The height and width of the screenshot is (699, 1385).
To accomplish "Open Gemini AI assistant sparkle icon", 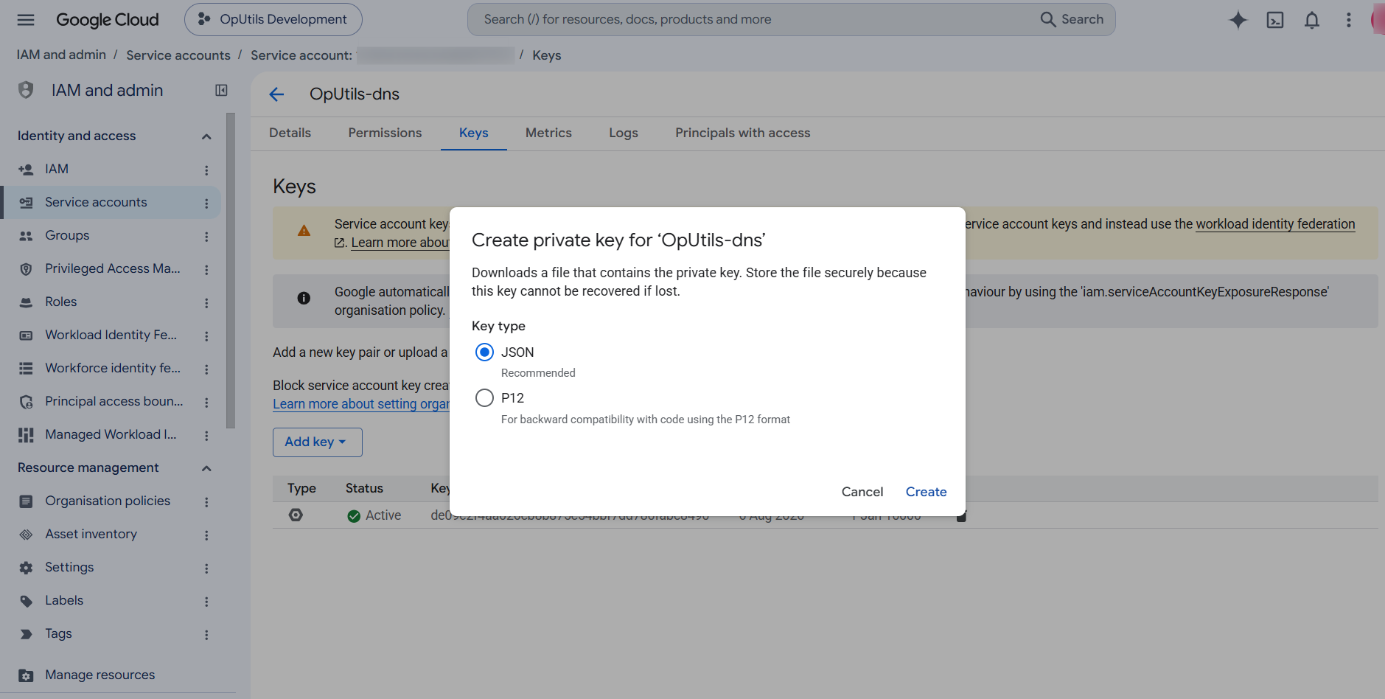I will 1238,20.
